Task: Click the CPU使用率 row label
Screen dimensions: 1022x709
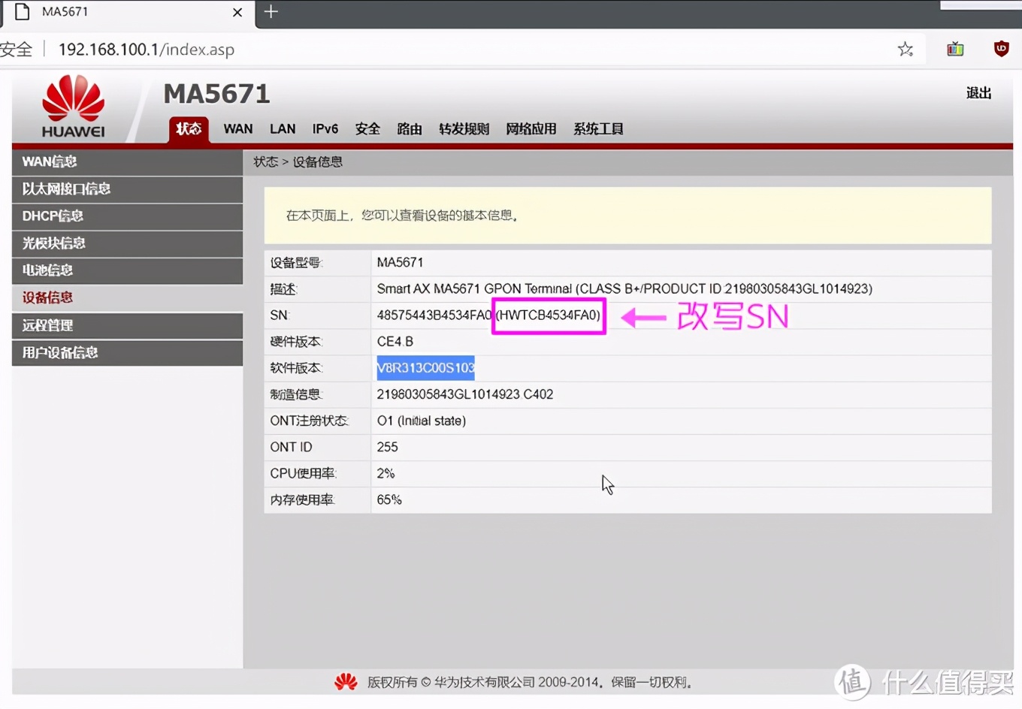Action: pos(303,474)
